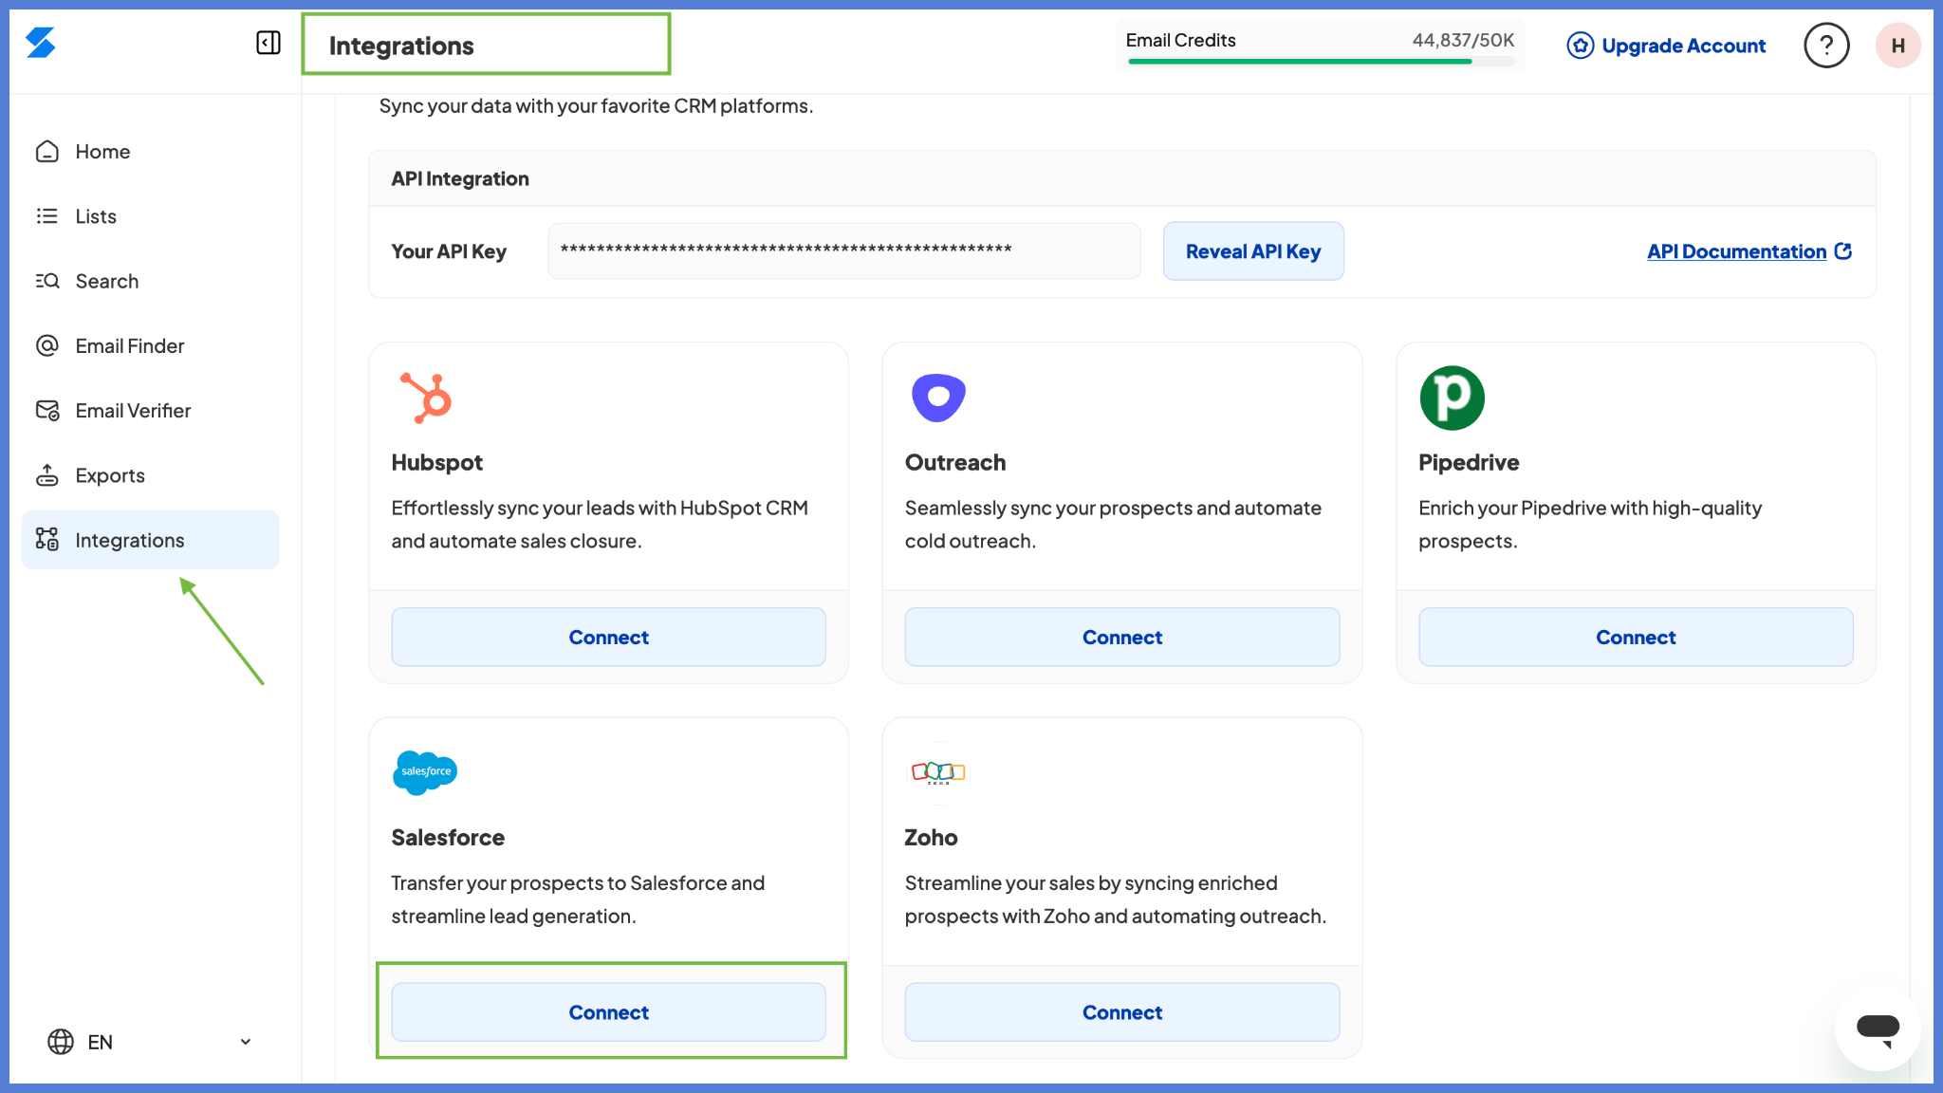Click the Email Credits label
1943x1093 pixels.
(1180, 40)
